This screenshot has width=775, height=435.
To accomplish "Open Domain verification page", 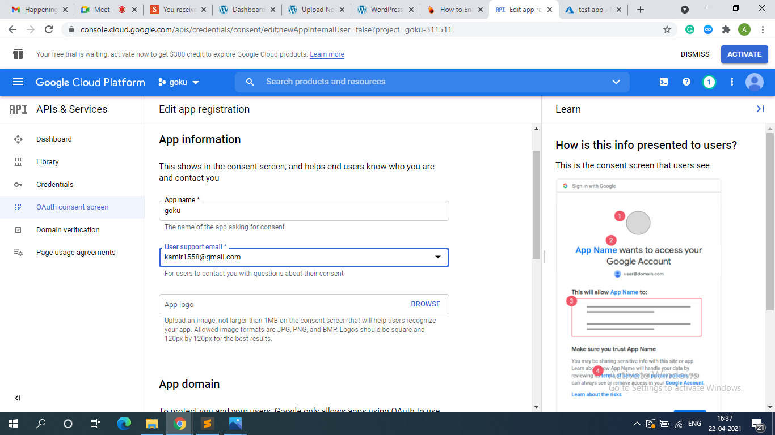I will (x=68, y=230).
